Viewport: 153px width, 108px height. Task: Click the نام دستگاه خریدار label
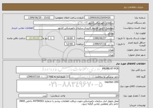[x=136, y=23]
